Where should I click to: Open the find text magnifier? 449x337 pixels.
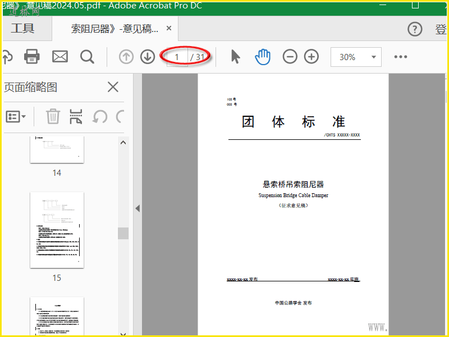pos(87,57)
